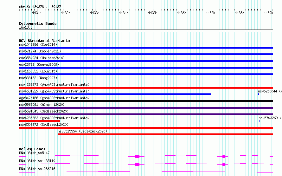Select the blue bar for nsv1046986
This screenshot has height=176, width=282.
point(146,48)
